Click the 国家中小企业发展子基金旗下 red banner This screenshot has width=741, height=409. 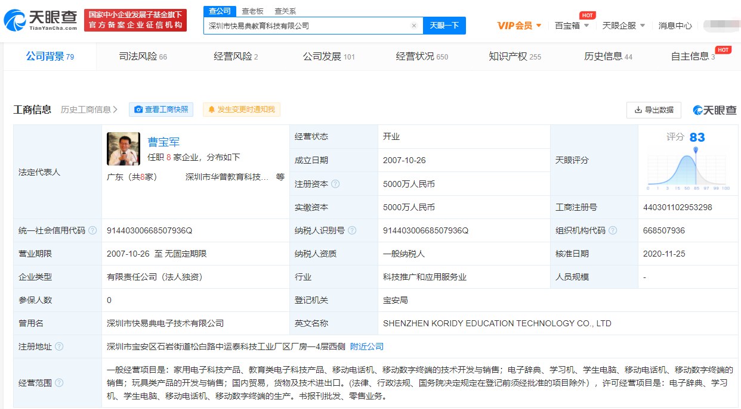tap(135, 20)
